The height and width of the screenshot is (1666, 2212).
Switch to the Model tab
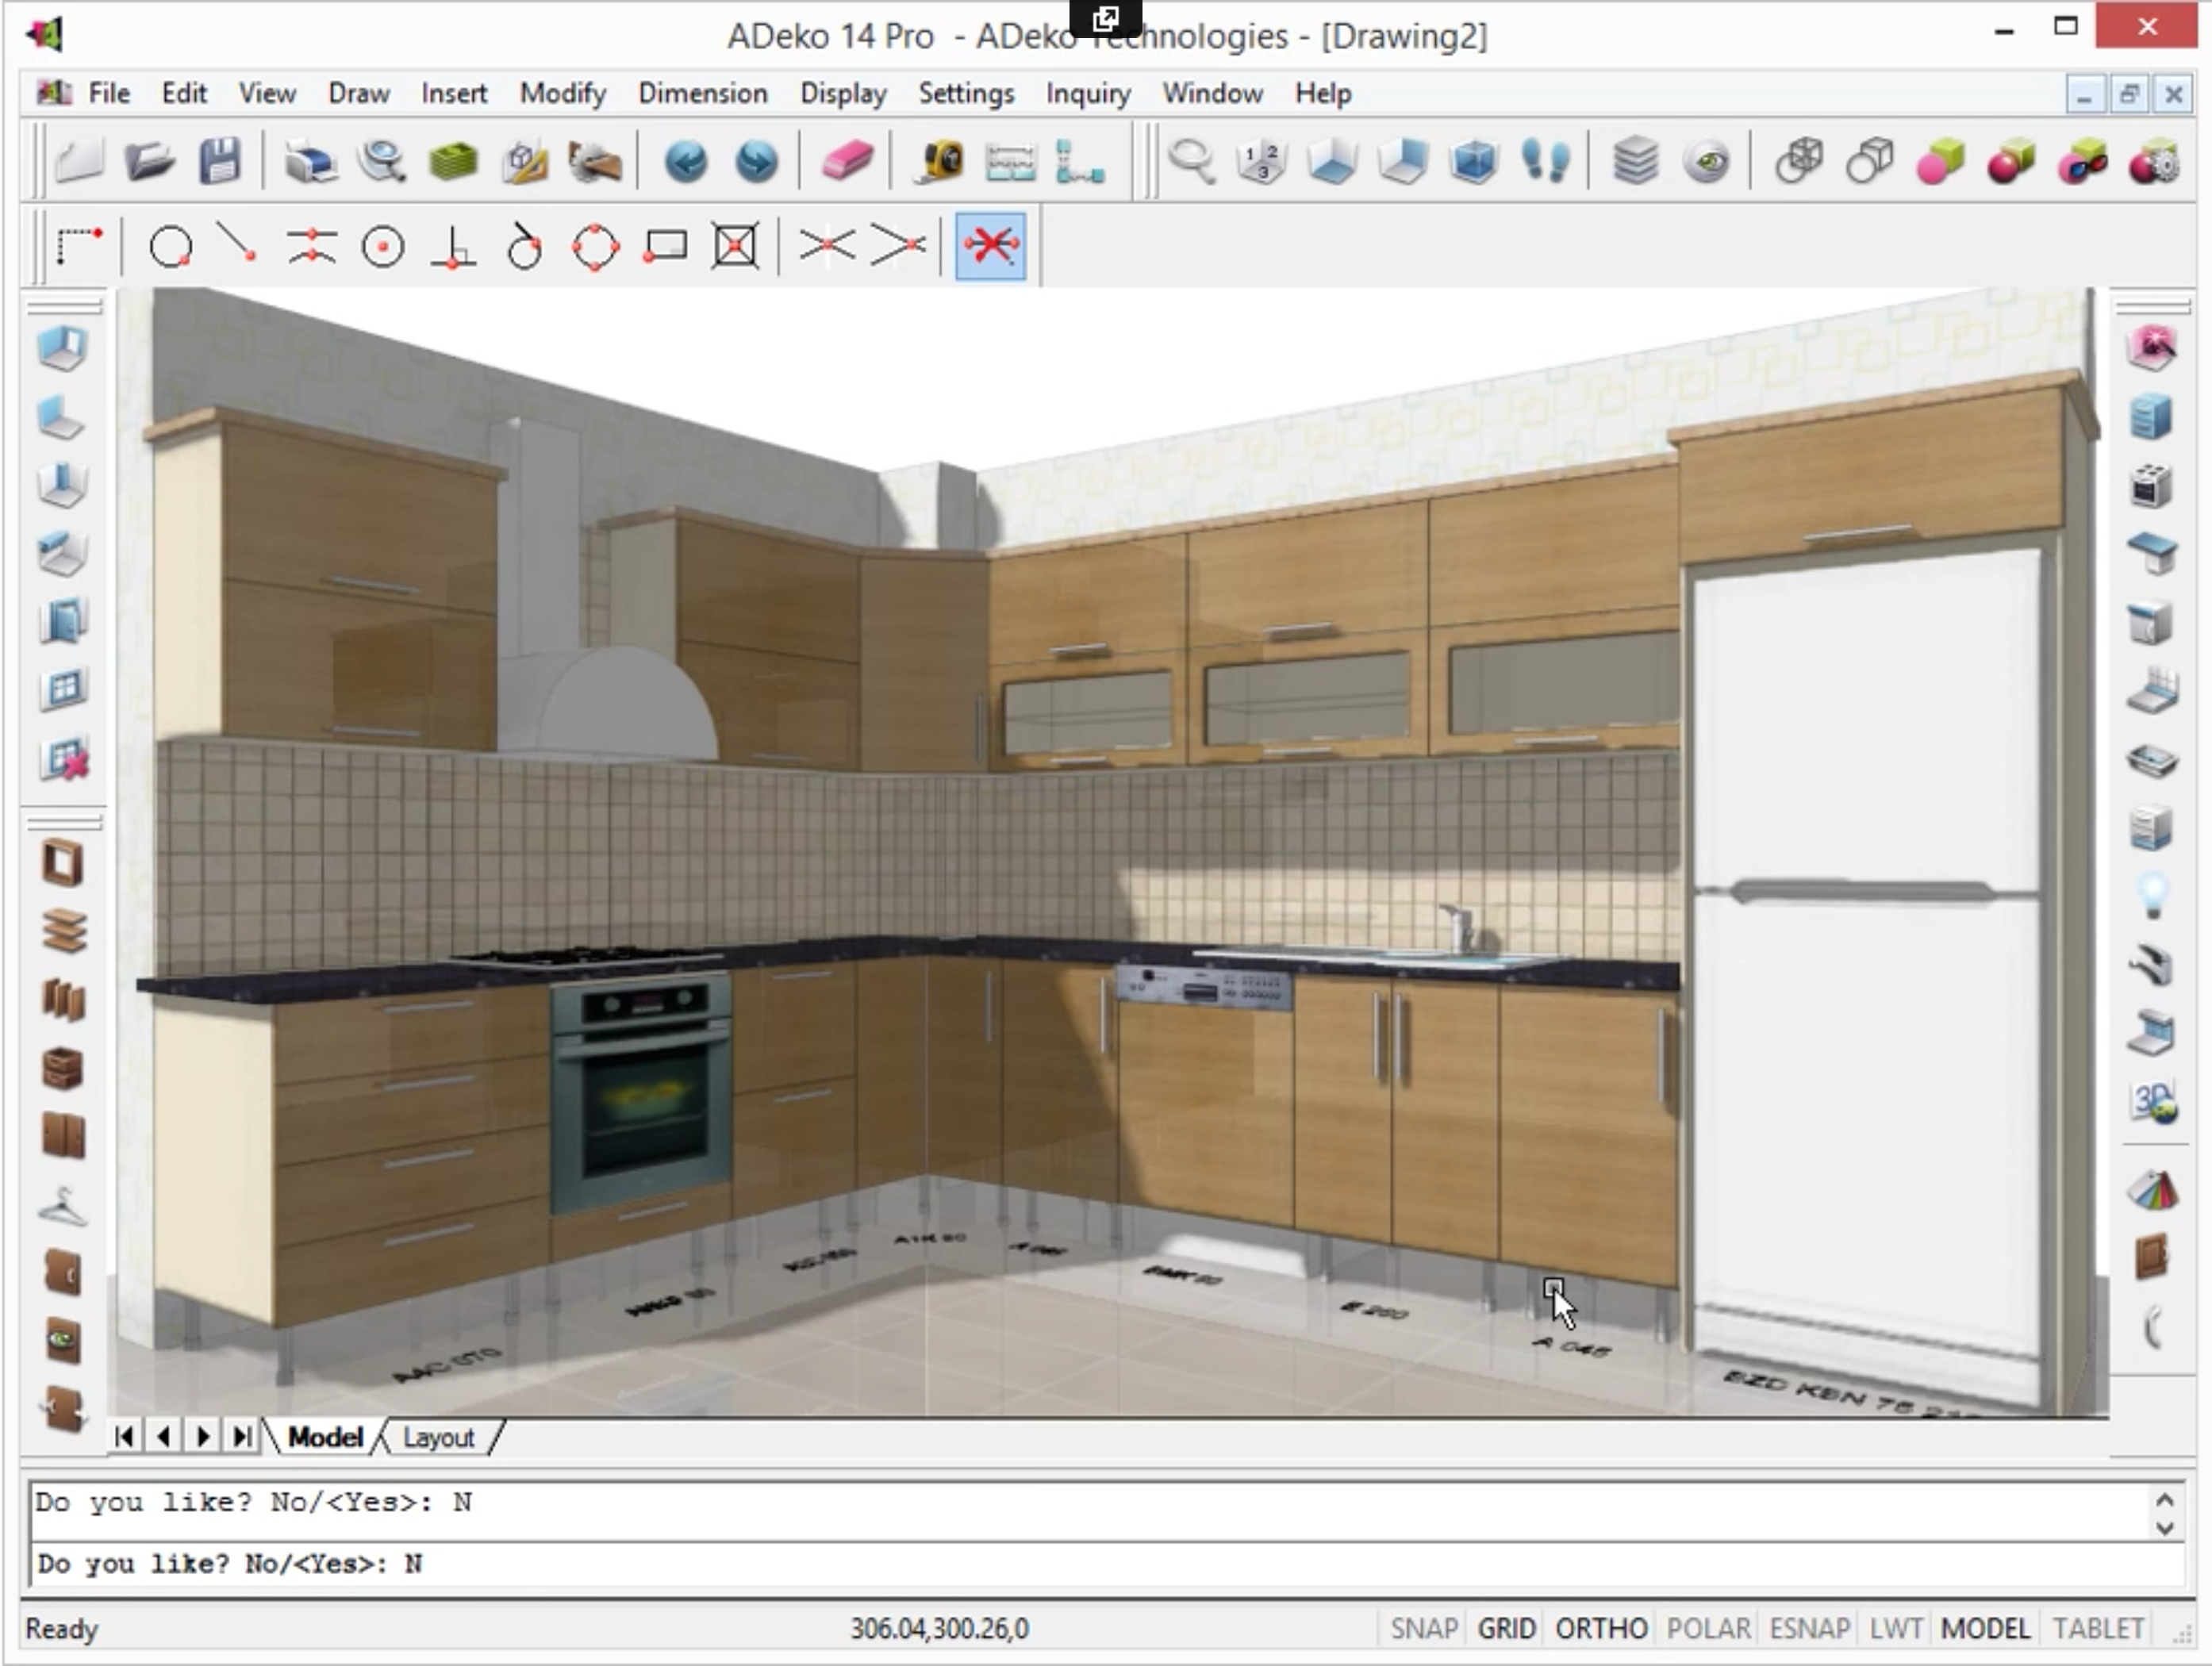click(325, 1437)
